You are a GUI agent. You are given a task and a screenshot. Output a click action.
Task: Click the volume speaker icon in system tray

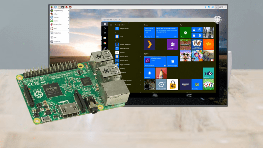213,7
